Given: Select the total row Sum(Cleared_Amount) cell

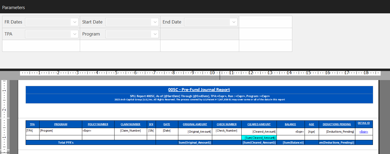Looking at the screenshot, I should pyautogui.click(x=259, y=143).
